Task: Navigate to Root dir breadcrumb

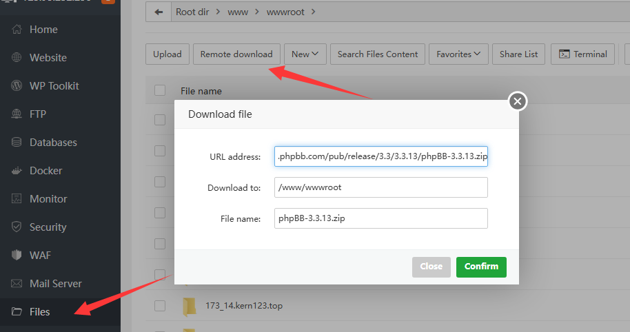Action: (x=192, y=12)
